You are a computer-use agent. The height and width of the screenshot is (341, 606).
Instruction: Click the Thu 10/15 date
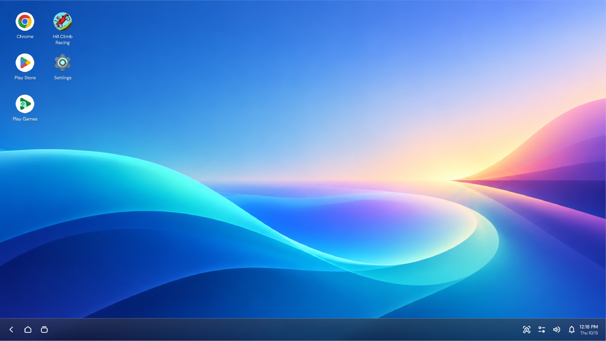[x=589, y=333]
